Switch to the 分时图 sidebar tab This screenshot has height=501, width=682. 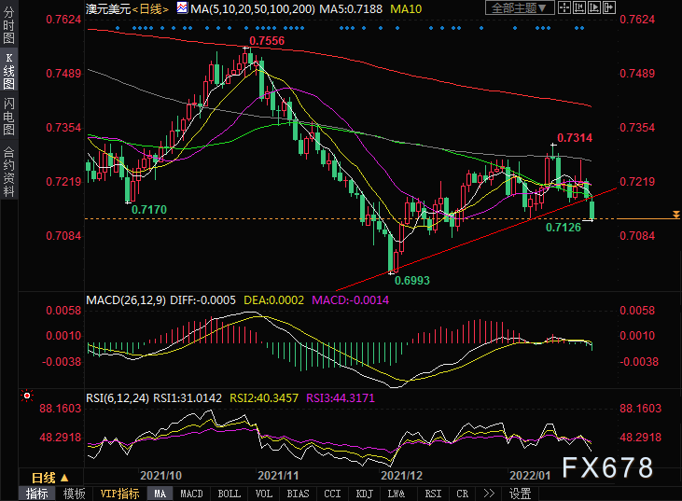[x=8, y=24]
